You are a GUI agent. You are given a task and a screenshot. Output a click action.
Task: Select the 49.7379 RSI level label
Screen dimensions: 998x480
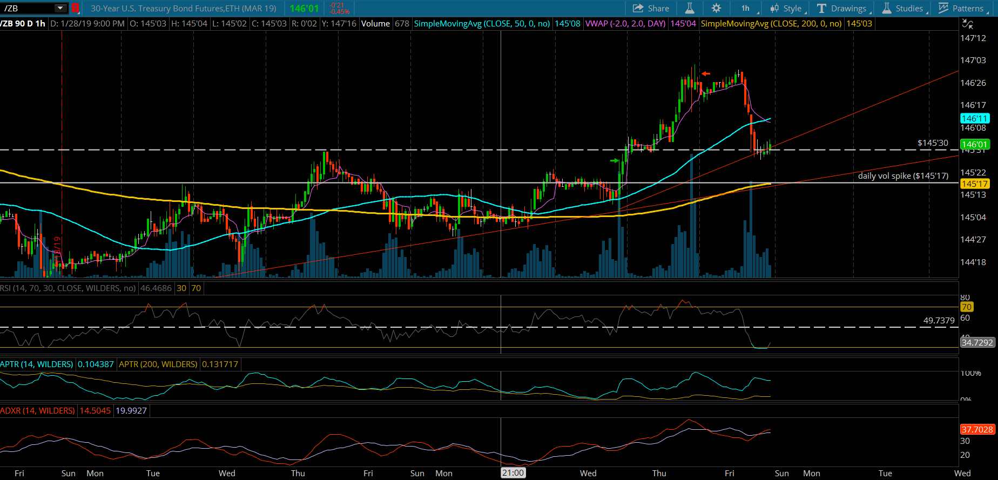[939, 321]
